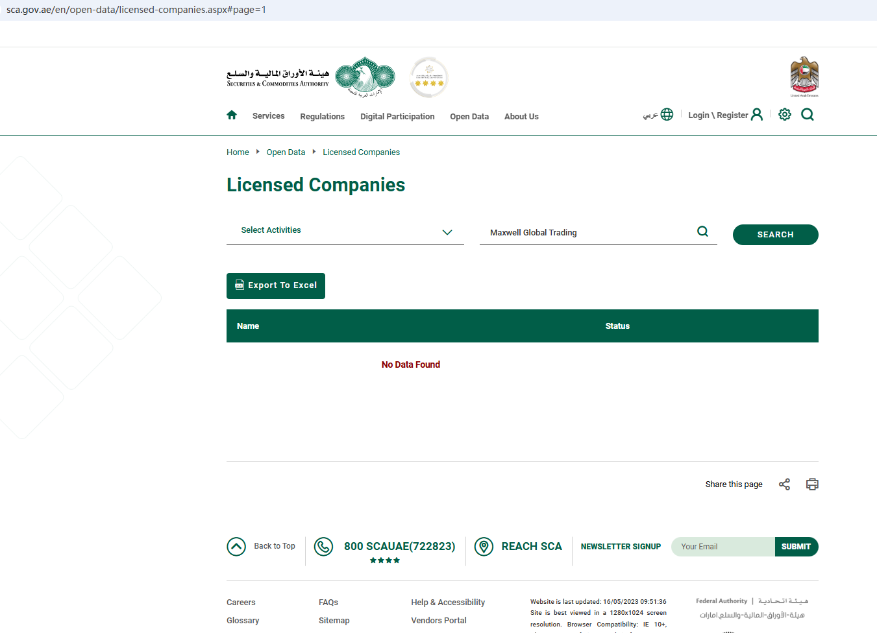Screen dimensions: 877x633
Task: Click the phone call icon
Action: coord(323,547)
